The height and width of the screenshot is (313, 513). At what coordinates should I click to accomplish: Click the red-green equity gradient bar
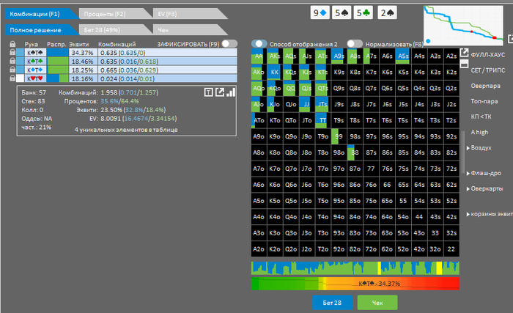pyautogui.click(x=355, y=284)
